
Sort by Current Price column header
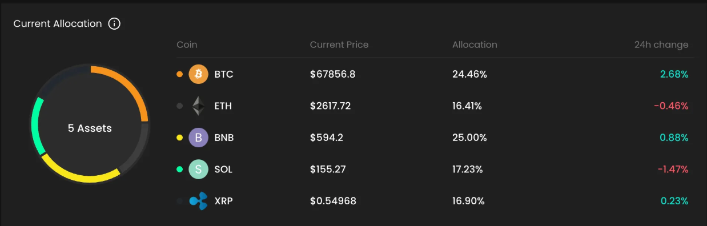coord(339,45)
